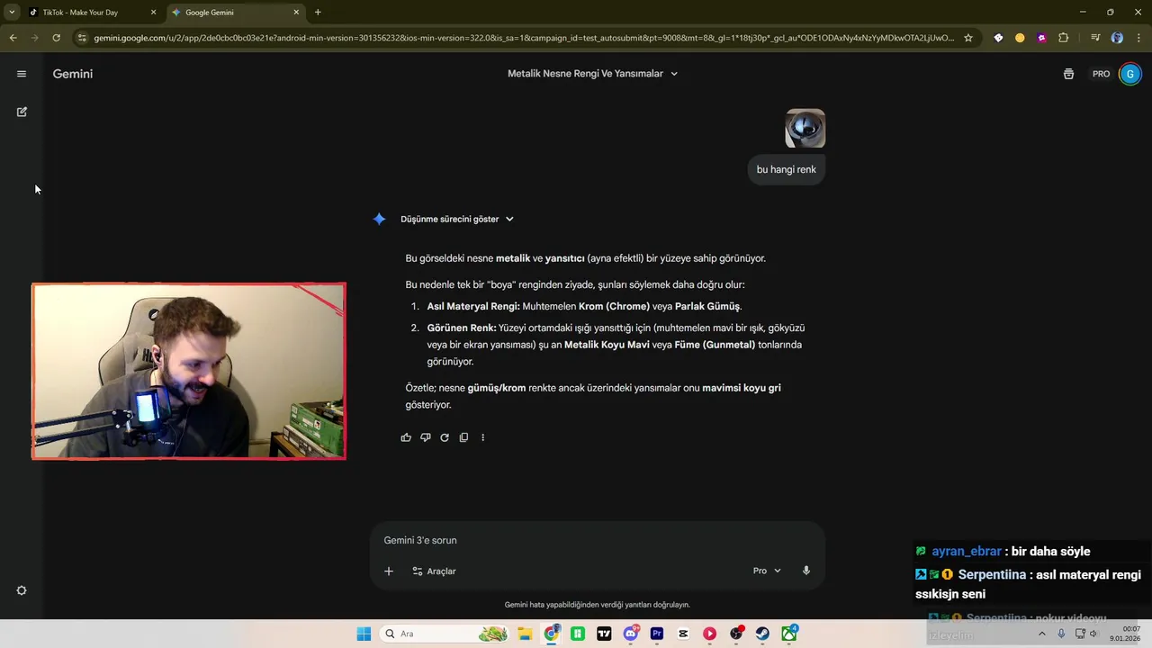This screenshot has width=1152, height=648.
Task: Open the print/share icon next to PRO
Action: coord(1068,74)
